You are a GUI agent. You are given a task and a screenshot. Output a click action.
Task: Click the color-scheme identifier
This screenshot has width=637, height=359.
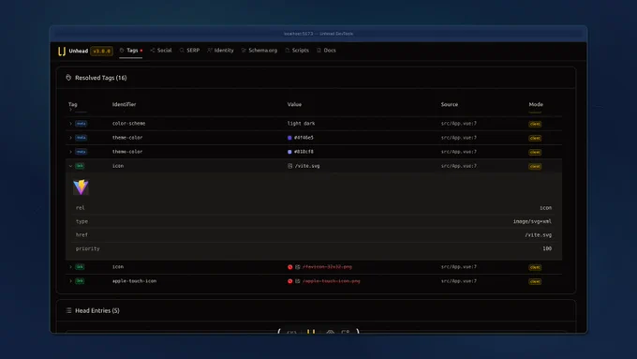point(128,124)
